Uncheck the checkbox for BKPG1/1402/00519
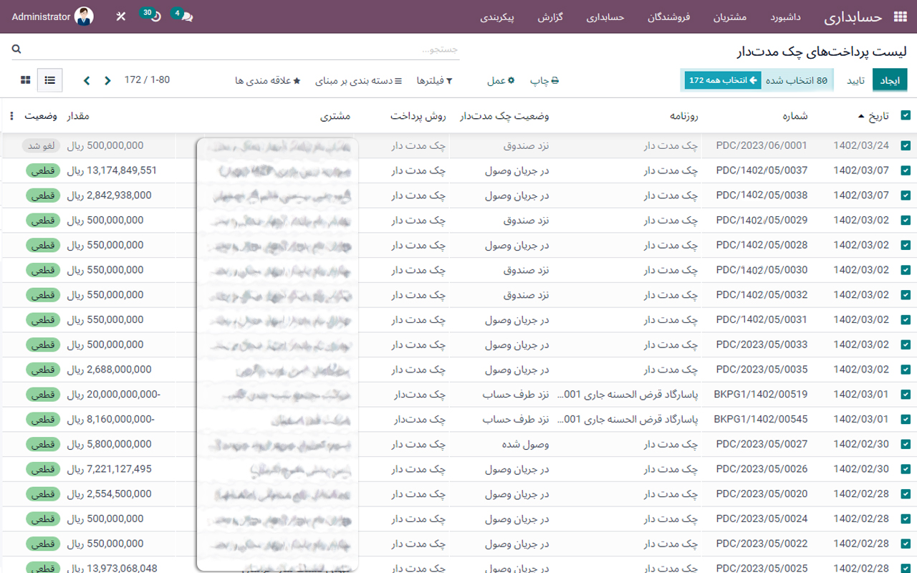Image resolution: width=917 pixels, height=573 pixels. coord(906,394)
